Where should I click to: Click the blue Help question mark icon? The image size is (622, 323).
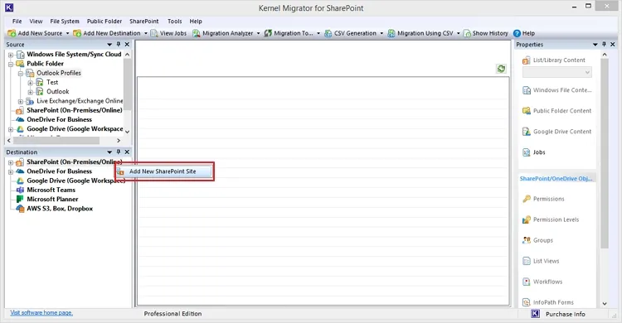517,33
